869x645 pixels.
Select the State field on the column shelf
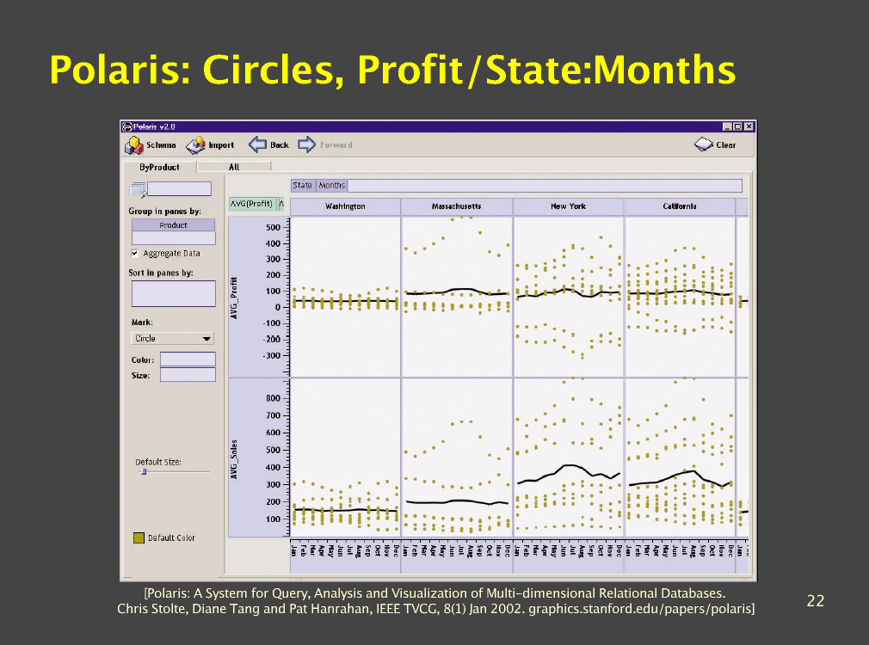tap(303, 185)
